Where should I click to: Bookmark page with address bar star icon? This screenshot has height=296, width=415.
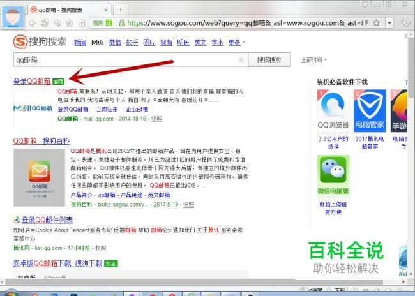[x=376, y=23]
